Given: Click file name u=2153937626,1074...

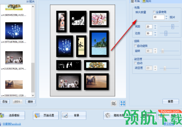Looking at the screenshot, I should click(13, 69).
